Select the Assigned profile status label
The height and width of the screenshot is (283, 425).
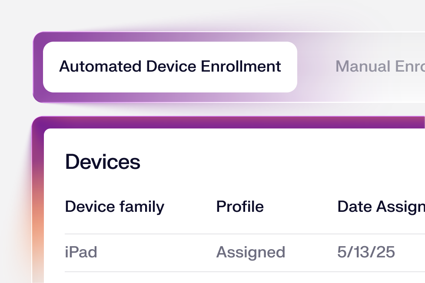pos(251,252)
